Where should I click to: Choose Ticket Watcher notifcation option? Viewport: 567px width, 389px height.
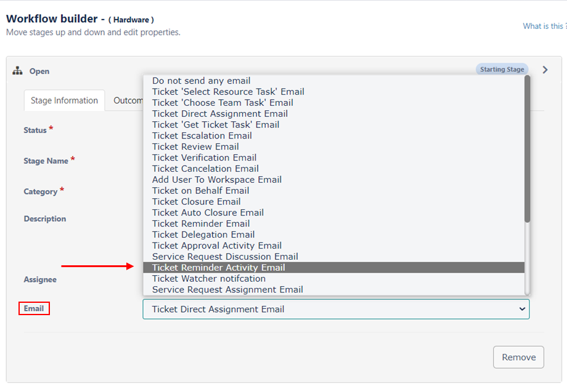tap(334, 278)
